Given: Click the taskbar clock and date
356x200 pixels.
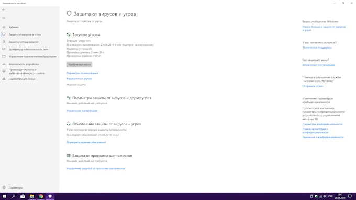Looking at the screenshot, I should [340, 196].
